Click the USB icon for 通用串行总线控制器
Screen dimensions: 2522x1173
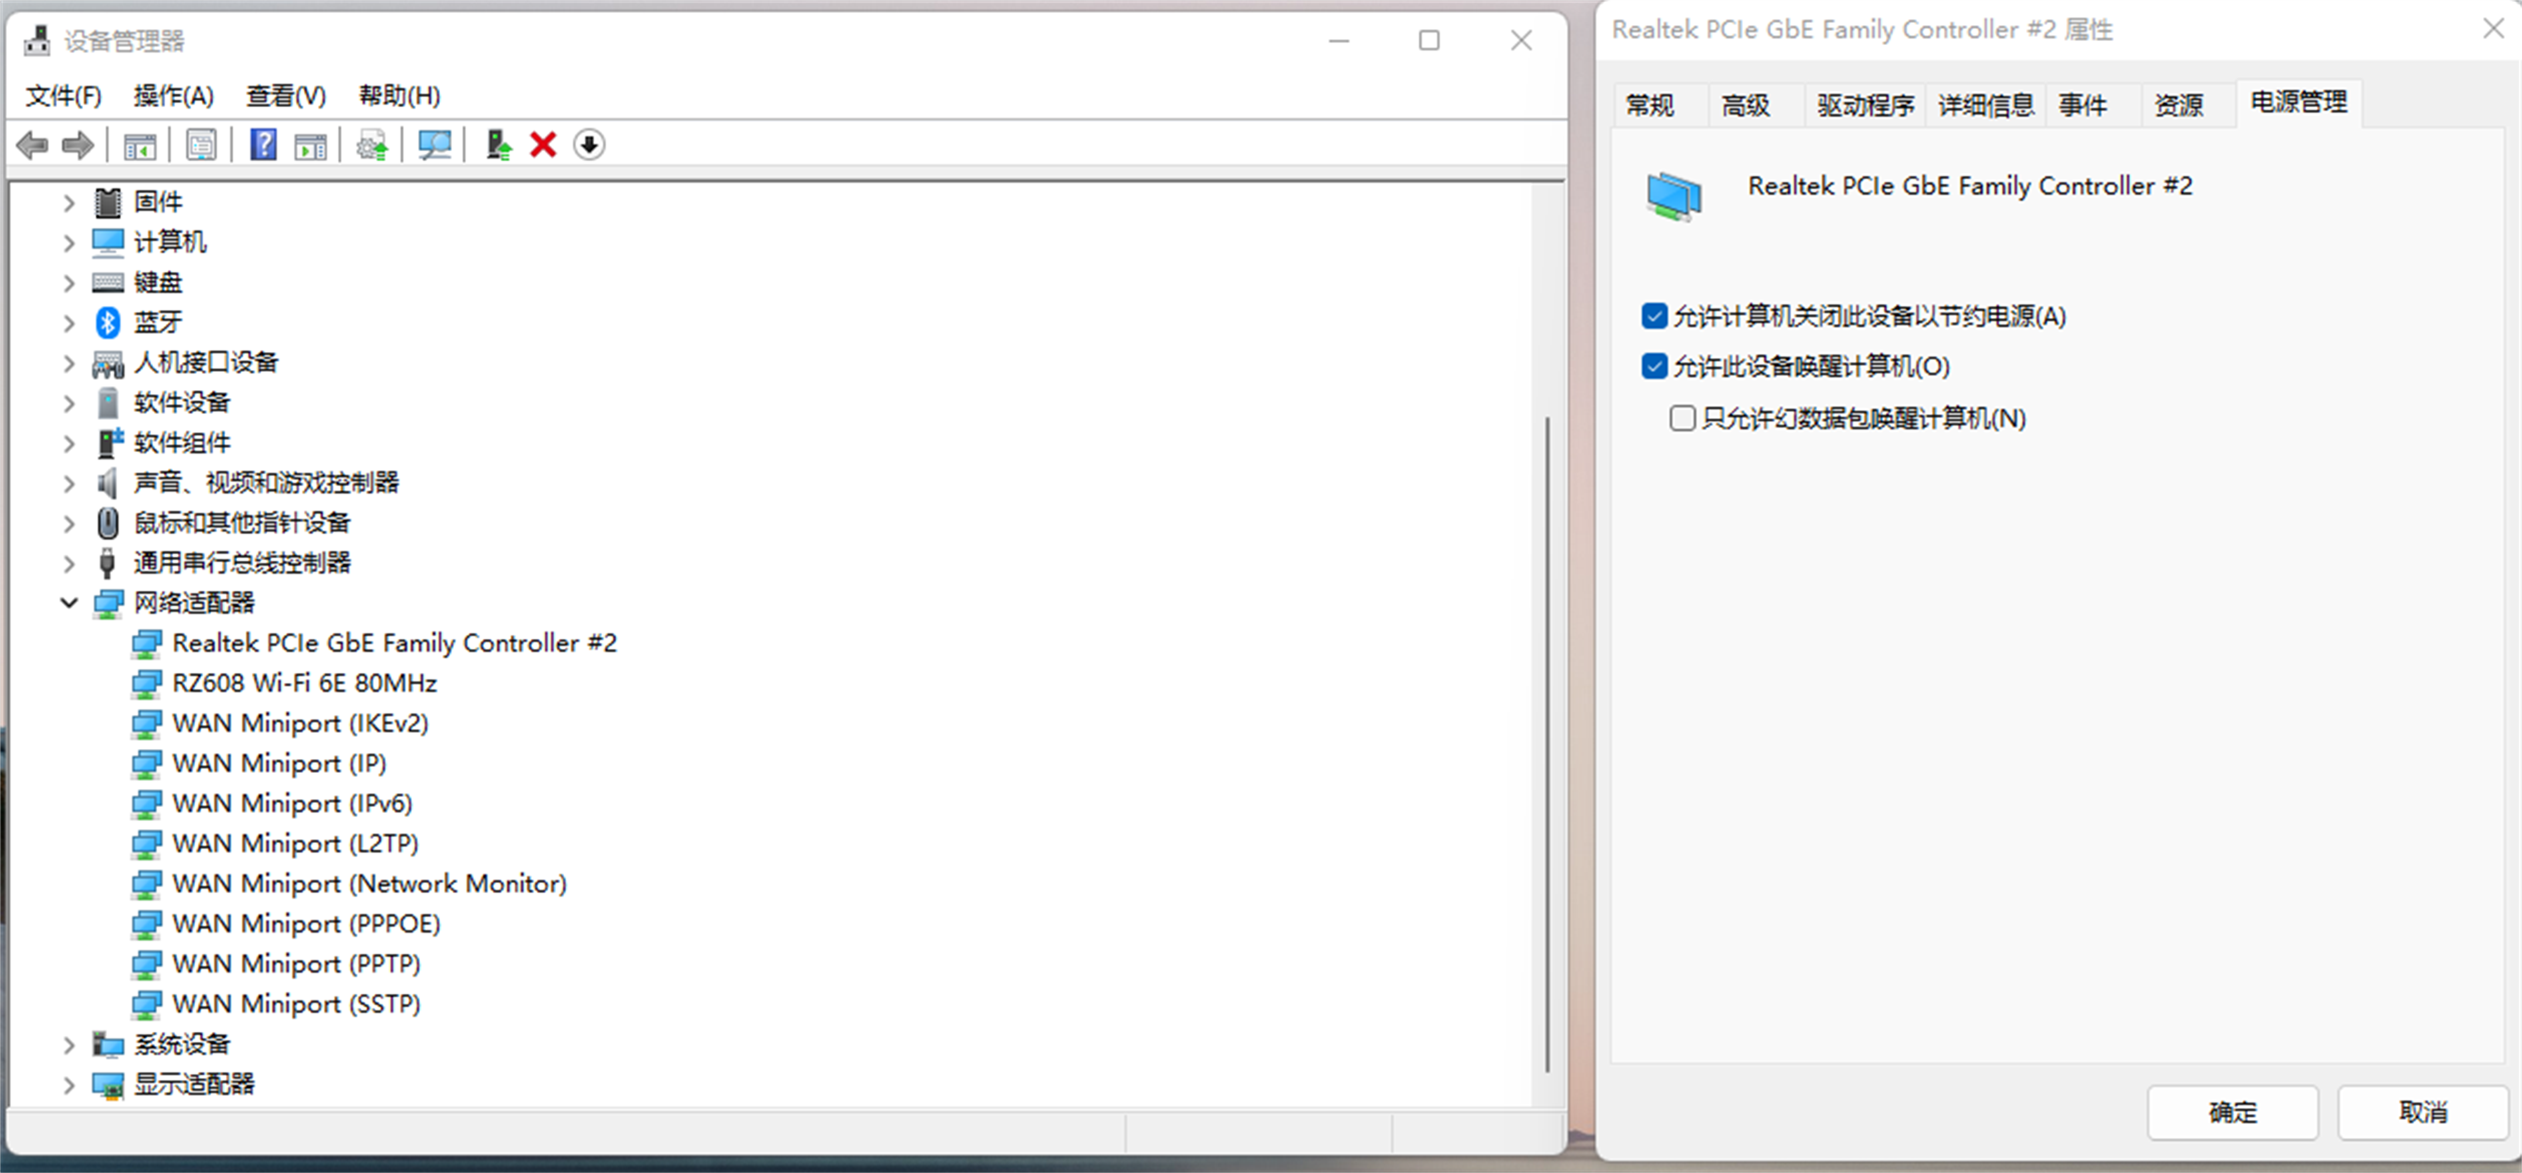[108, 563]
